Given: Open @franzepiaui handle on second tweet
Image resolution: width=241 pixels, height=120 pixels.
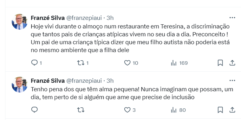Looking at the screenshot, I should 84,81.
